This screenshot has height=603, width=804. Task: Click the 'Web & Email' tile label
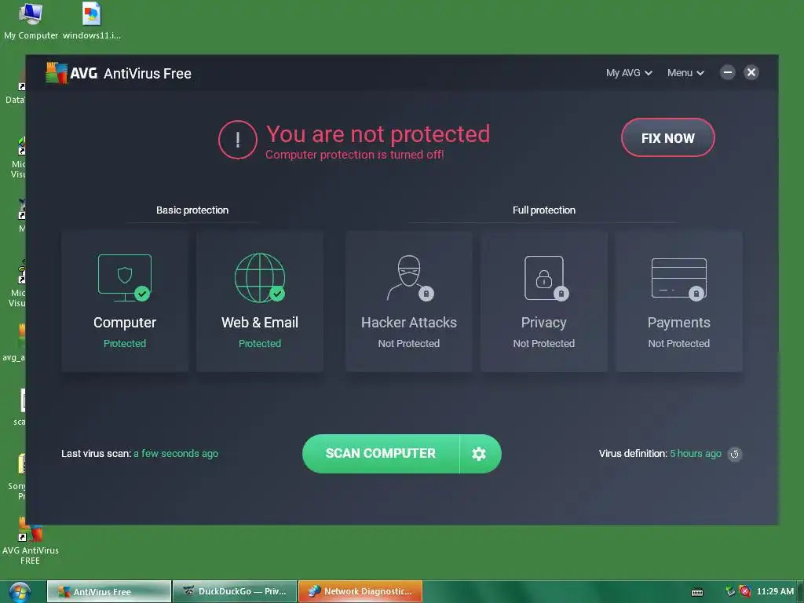[x=260, y=323]
